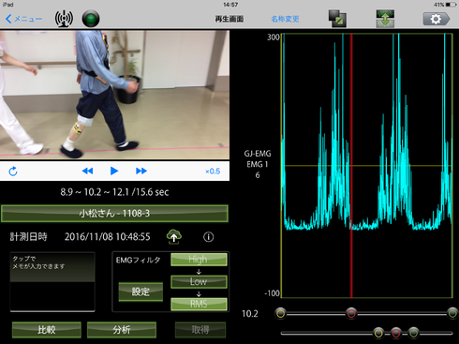This screenshot has height=344, width=459.
Task: Tap the memo input field
Action: click(52, 282)
